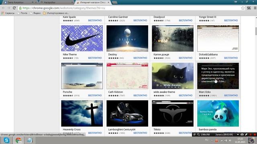257x144 pixels.
Task: Open Google Chrome from the taskbar
Action: (x=18, y=140)
